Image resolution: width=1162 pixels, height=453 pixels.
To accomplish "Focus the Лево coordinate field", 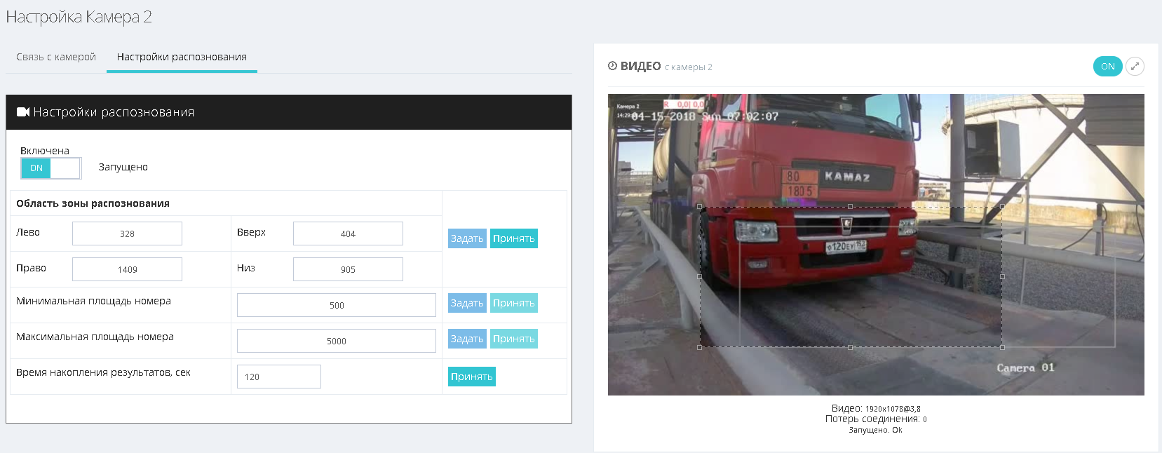I will click(127, 234).
